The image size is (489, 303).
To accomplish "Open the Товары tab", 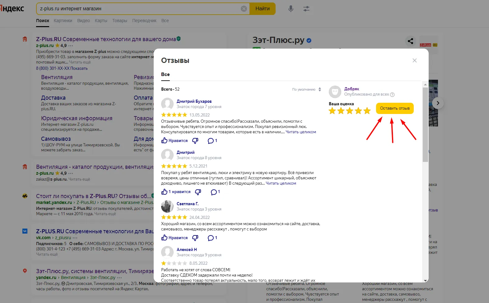I will (119, 21).
